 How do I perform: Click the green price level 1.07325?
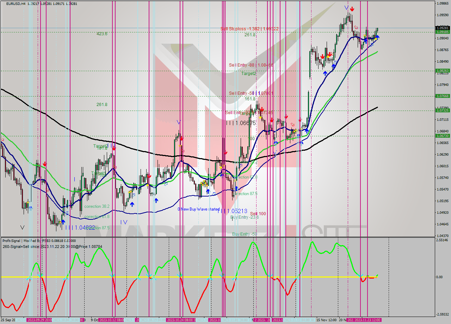[443, 111]
